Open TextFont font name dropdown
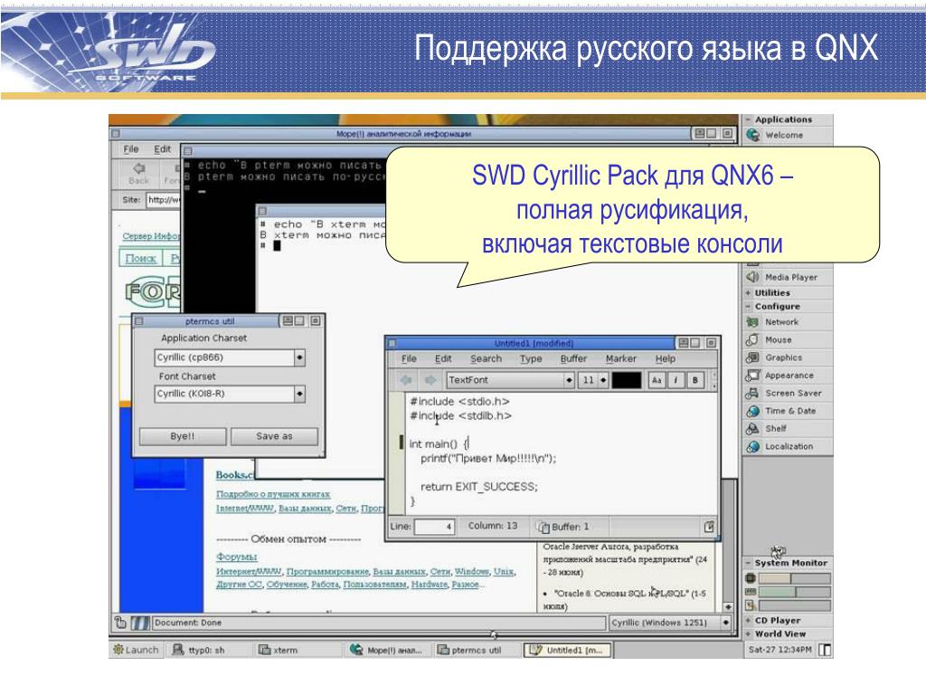 pos(569,380)
